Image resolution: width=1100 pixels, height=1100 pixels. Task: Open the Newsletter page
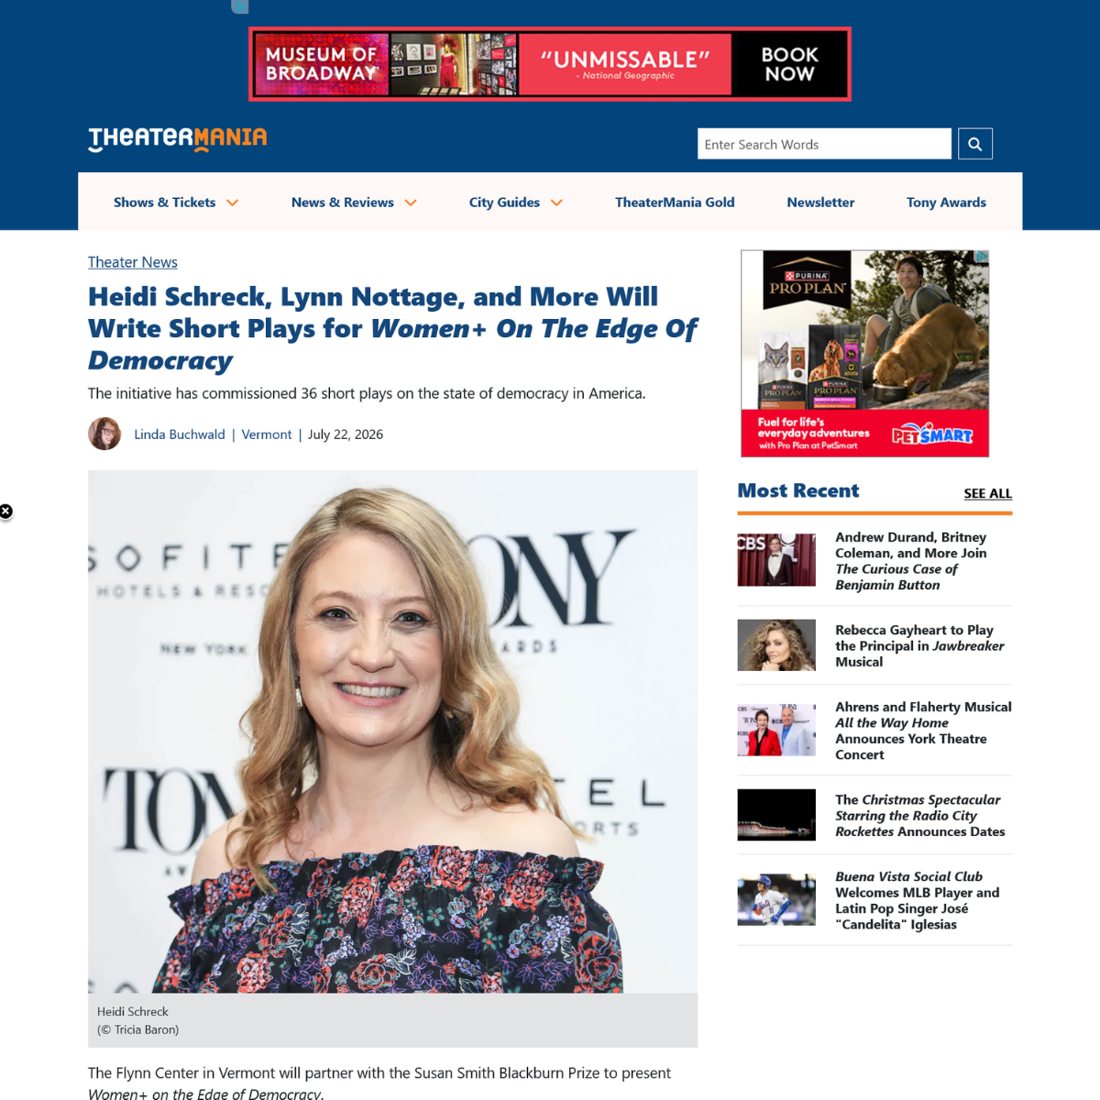pos(820,203)
